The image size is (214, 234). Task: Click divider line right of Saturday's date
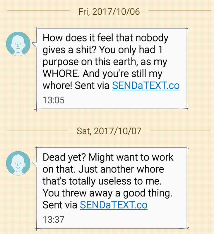point(180,130)
